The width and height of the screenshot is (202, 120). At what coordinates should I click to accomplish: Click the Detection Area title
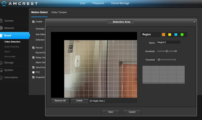(122, 22)
